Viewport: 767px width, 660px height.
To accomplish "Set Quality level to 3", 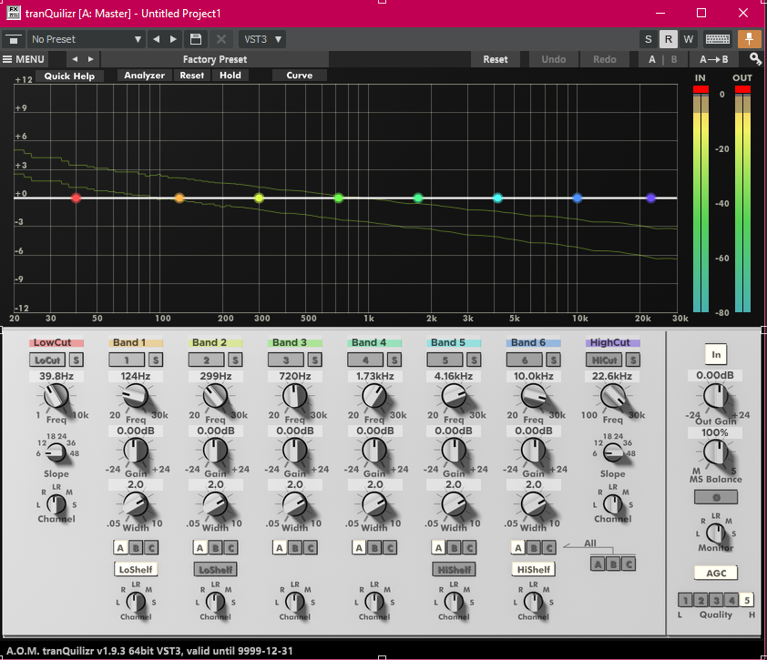I will click(x=716, y=600).
